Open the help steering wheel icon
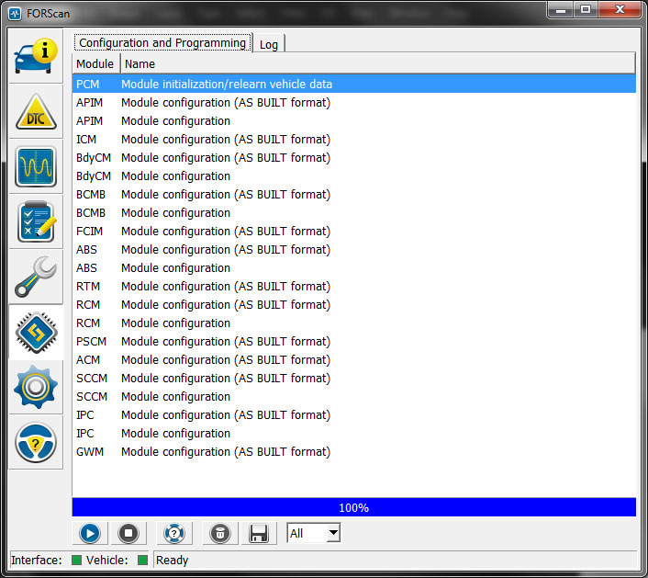The height and width of the screenshot is (578, 648). (36, 443)
